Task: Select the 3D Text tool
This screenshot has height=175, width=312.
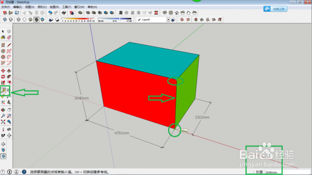Action: [x=9, y=102]
